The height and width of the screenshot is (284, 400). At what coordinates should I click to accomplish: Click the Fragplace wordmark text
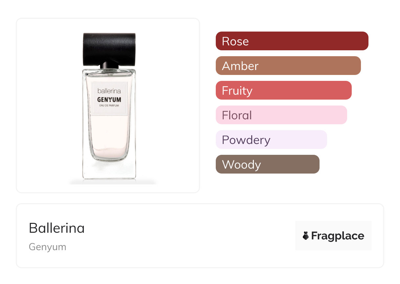coord(338,236)
